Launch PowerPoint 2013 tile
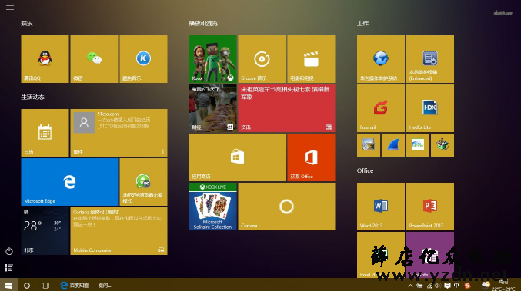 430,206
